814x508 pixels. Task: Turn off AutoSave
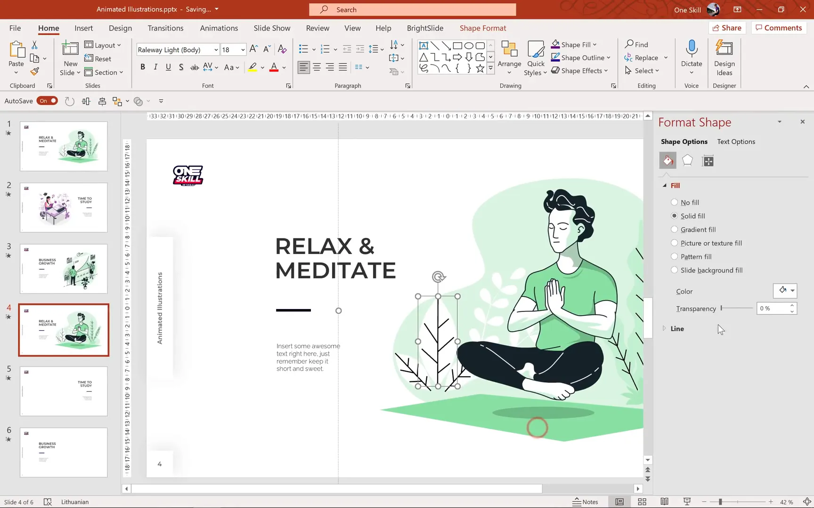point(47,100)
